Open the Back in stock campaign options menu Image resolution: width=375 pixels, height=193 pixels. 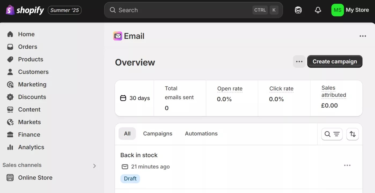point(347,165)
